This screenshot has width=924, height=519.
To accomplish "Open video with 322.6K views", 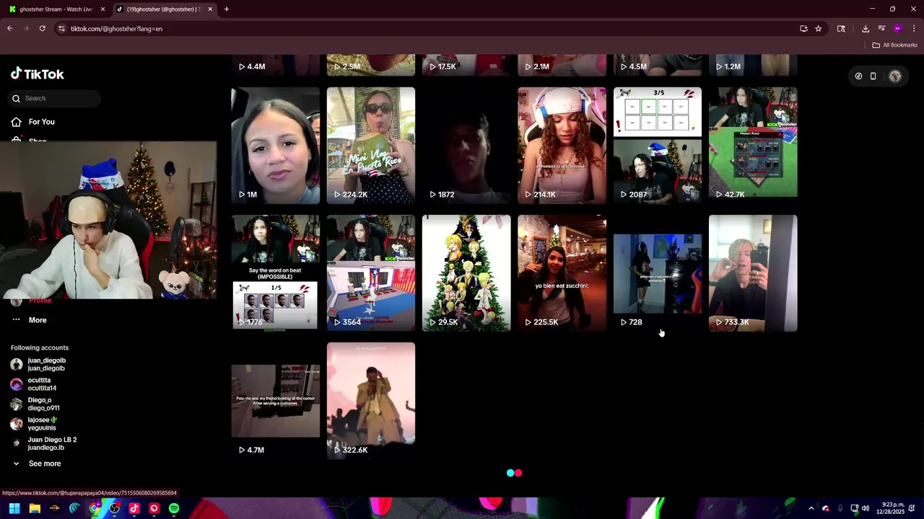I will click(371, 401).
